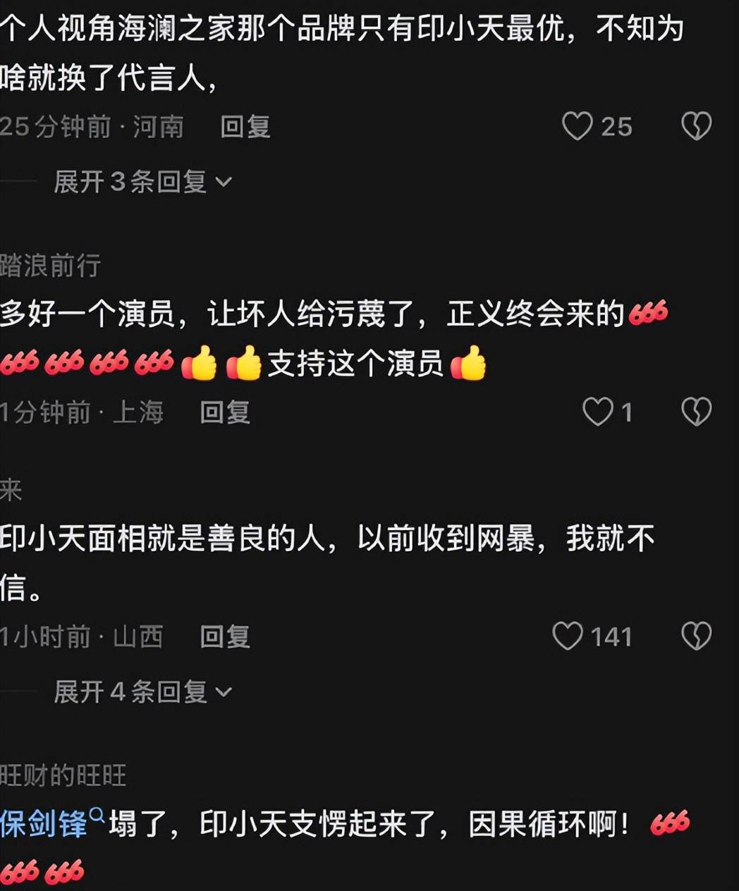Image resolution: width=739 pixels, height=891 pixels.
Task: Like the comment with 25 likes
Action: (578, 127)
